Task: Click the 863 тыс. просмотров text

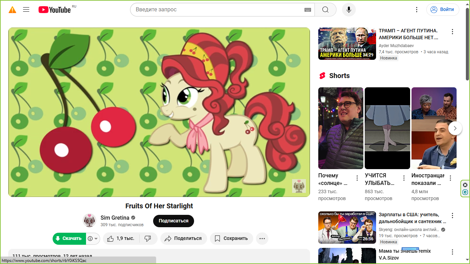Action: (378, 195)
